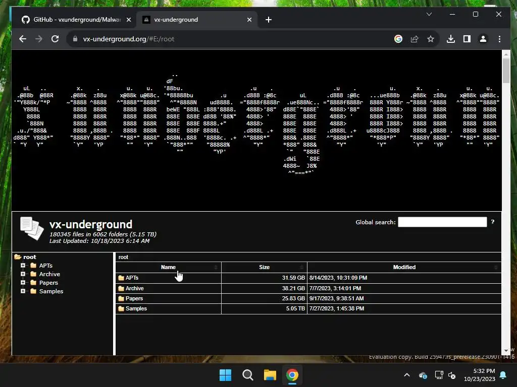Reload the vx-underground page
The image size is (517, 387).
(55, 39)
